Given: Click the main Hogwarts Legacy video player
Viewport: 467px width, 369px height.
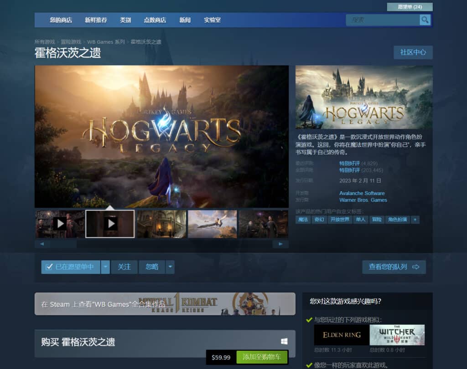Looking at the screenshot, I should pos(162,137).
